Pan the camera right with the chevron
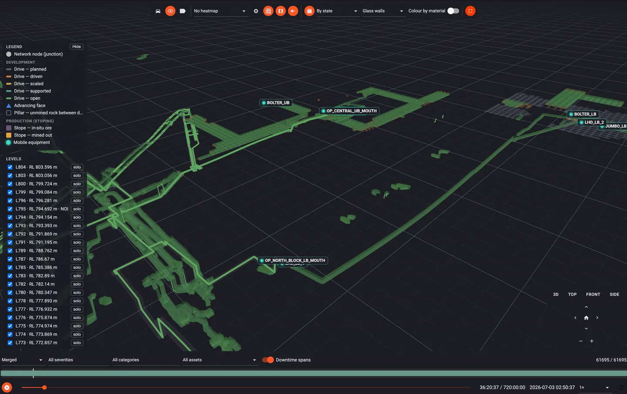 [597, 318]
